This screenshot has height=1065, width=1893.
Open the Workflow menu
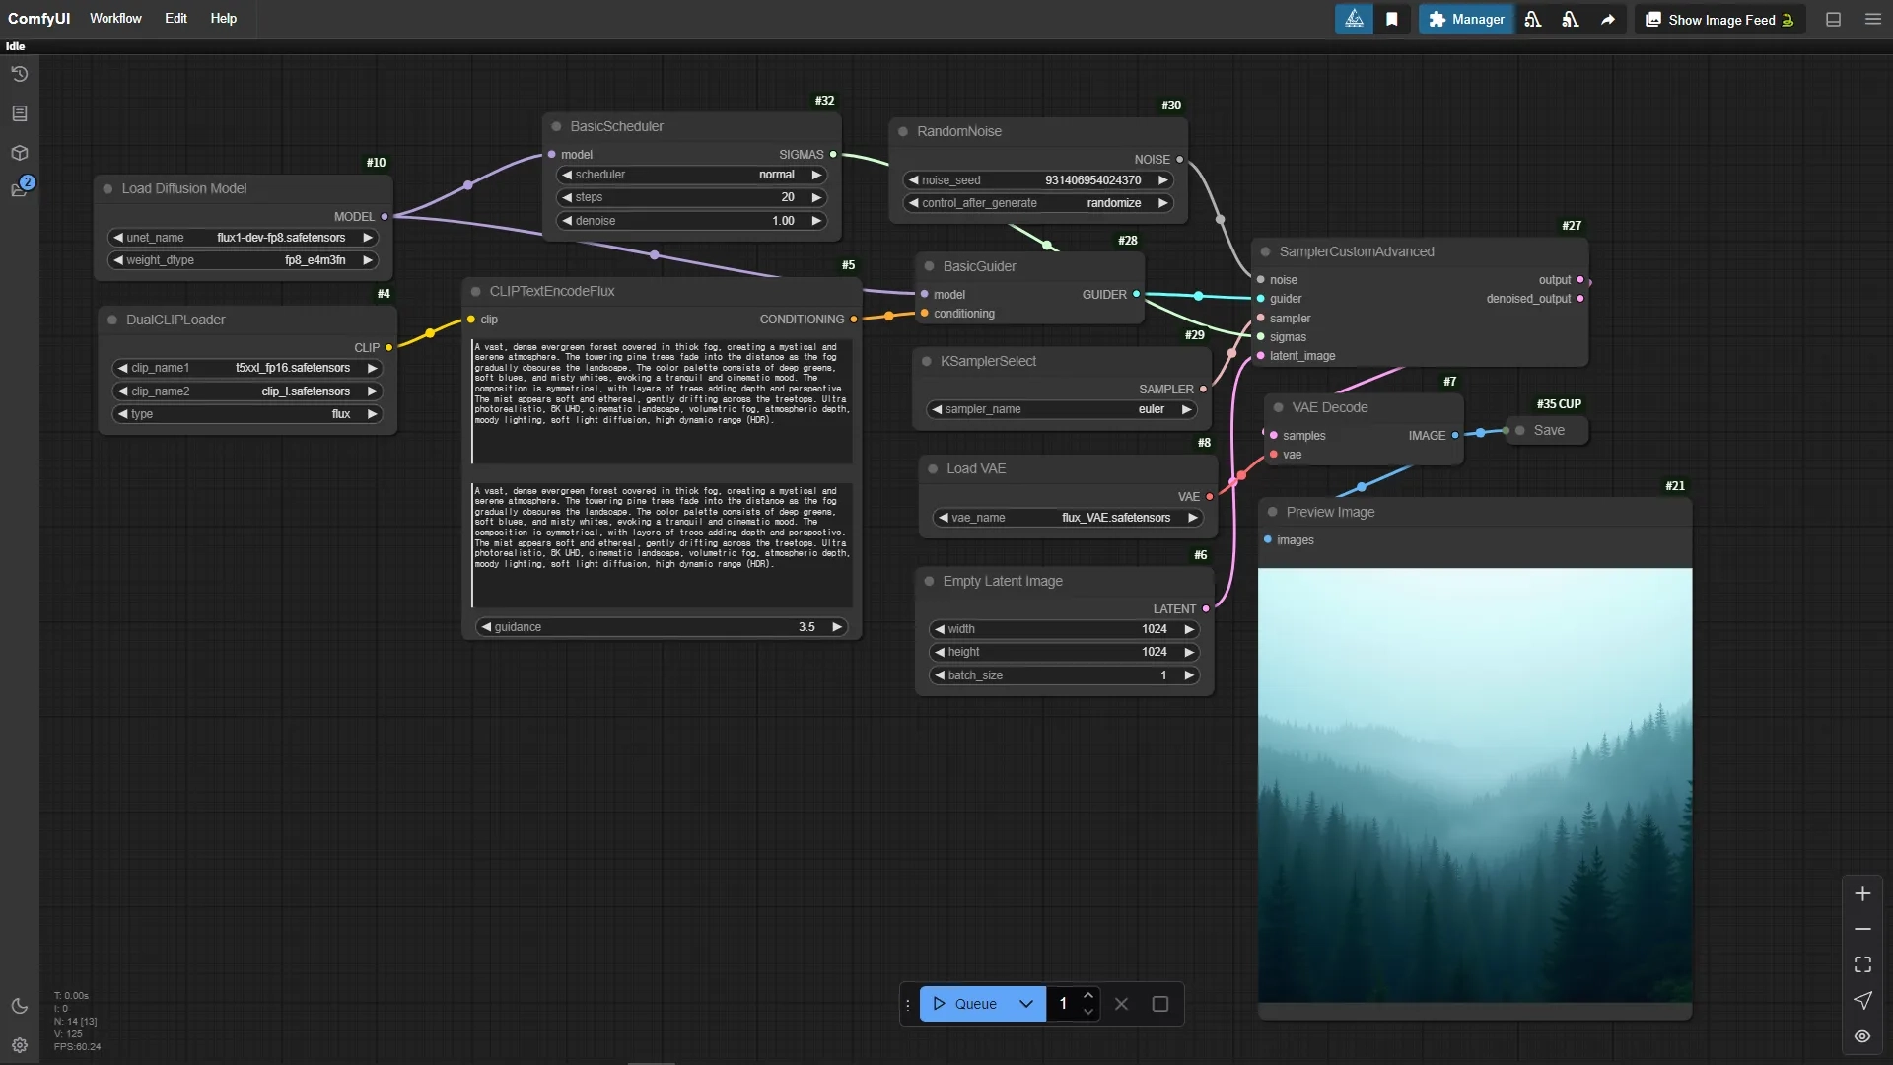click(x=115, y=19)
